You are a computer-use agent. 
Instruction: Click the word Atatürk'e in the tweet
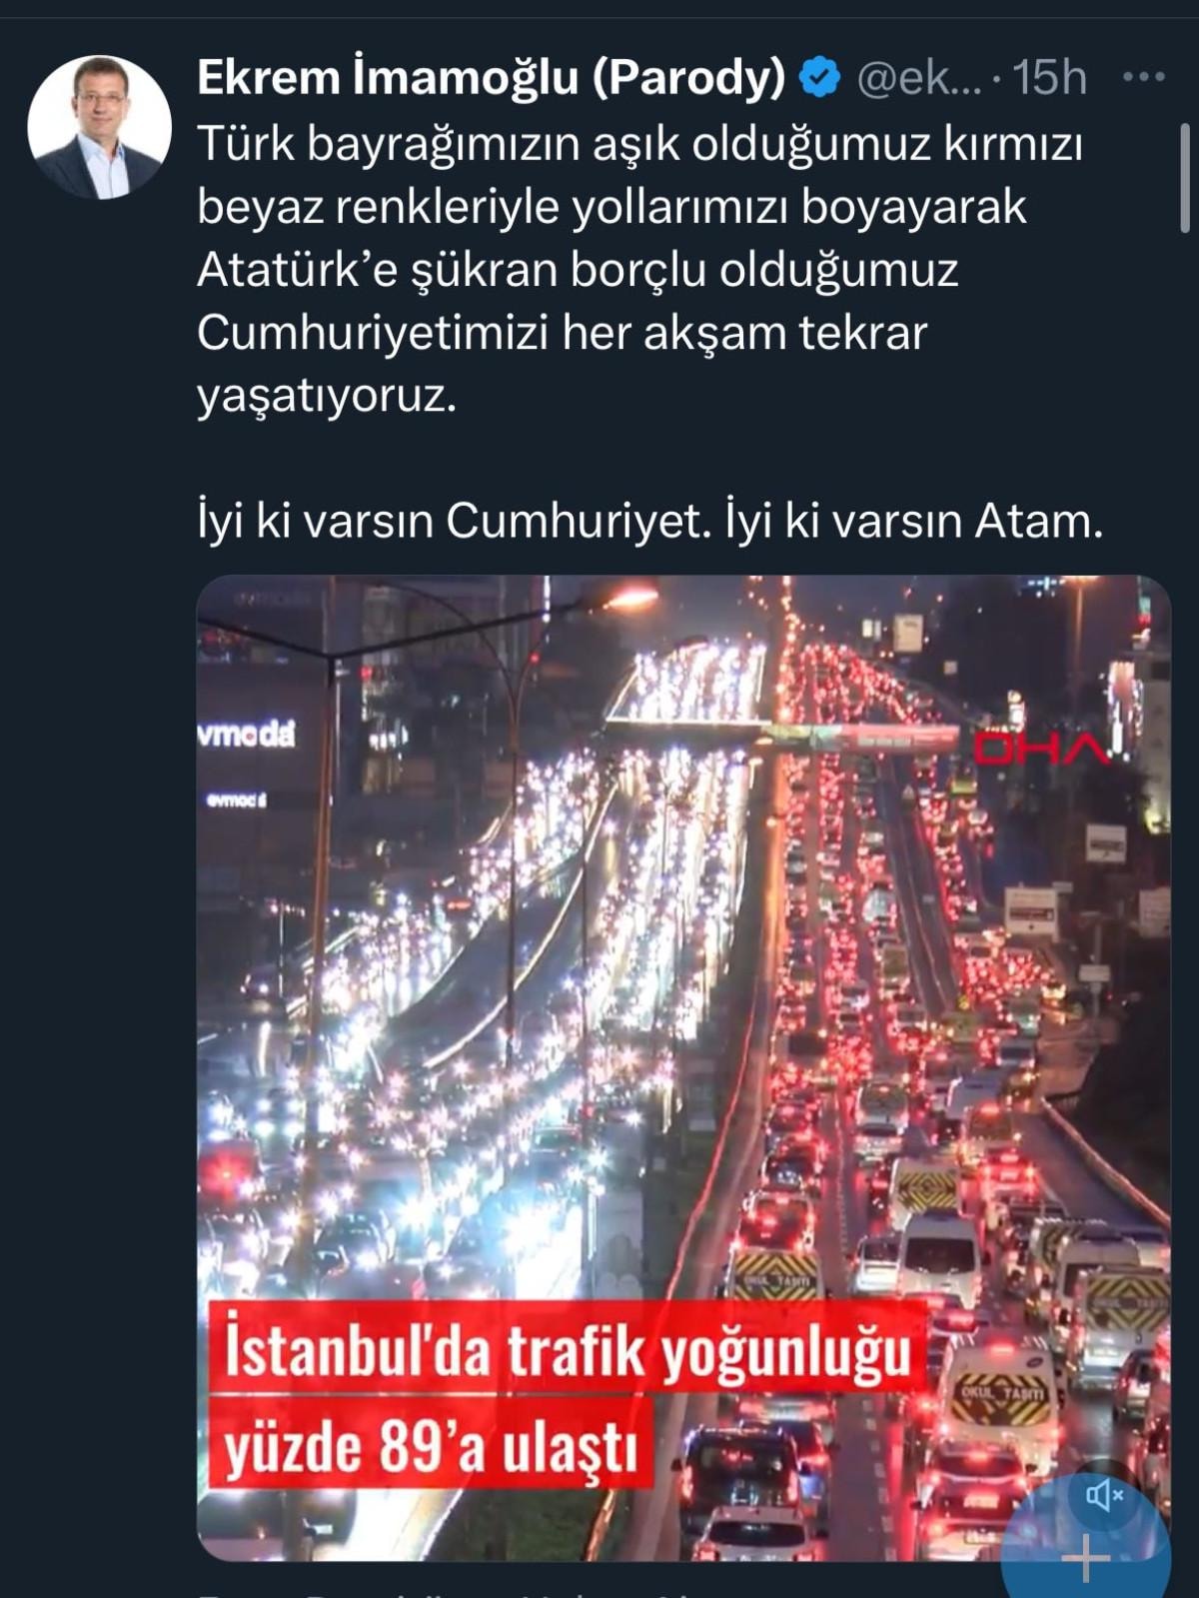tap(297, 270)
